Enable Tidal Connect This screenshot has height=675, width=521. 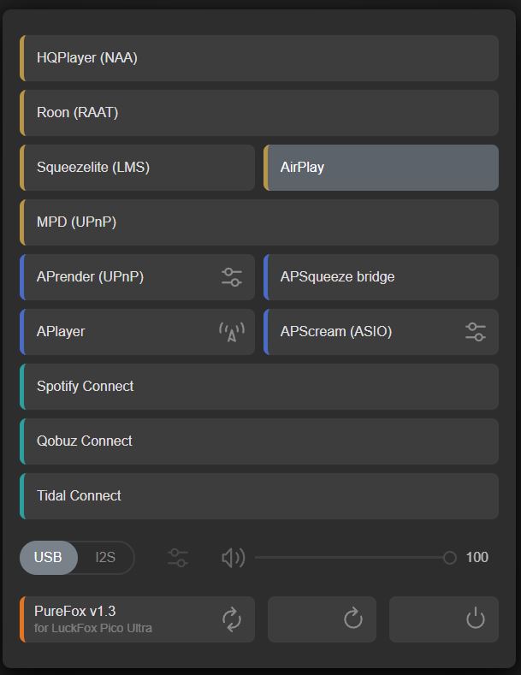[258, 496]
